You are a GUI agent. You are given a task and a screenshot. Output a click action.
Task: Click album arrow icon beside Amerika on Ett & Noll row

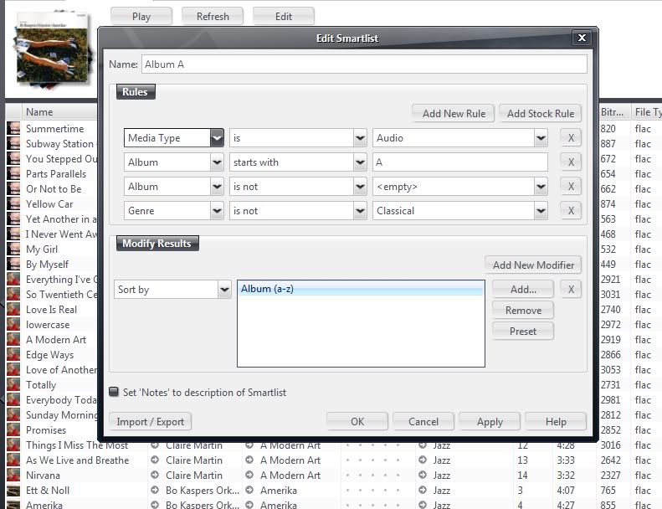249,490
